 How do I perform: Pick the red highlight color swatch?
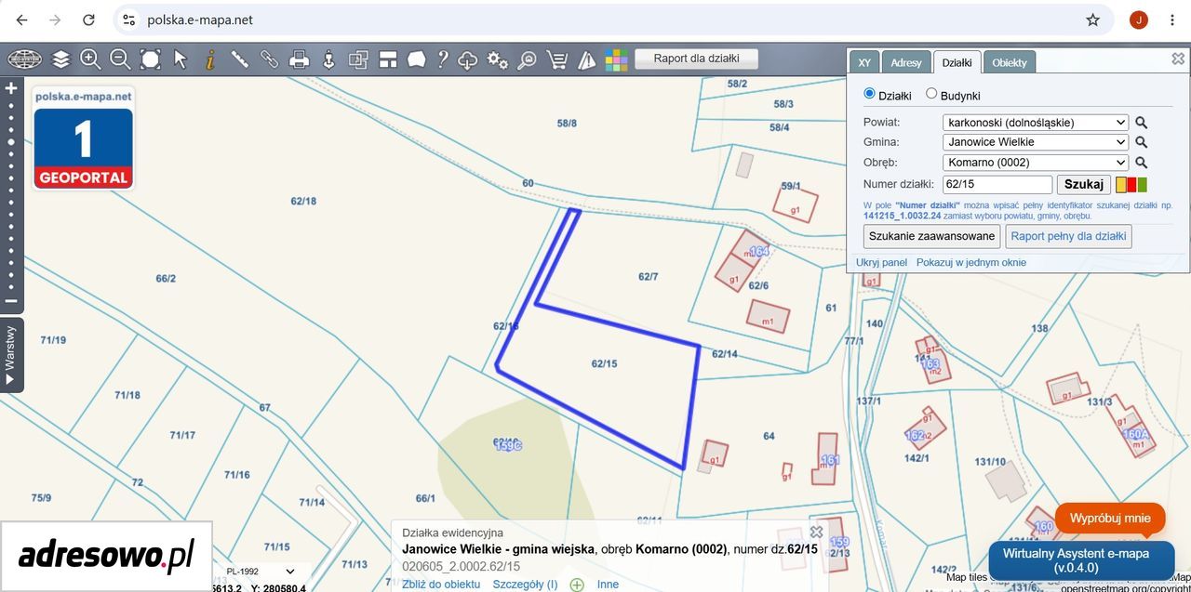[1131, 185]
